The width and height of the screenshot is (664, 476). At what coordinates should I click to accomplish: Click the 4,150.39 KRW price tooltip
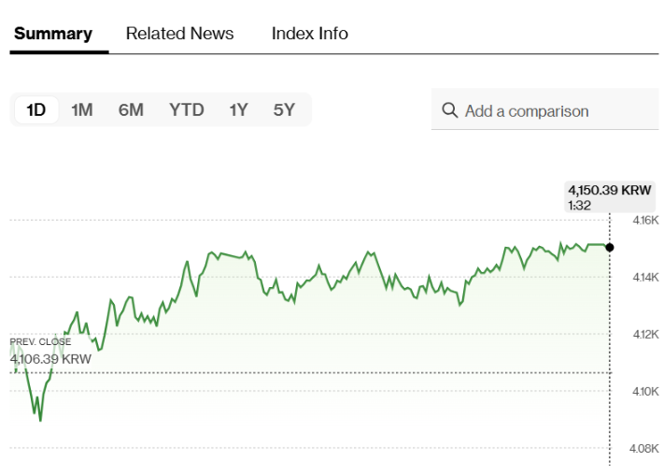pyautogui.click(x=609, y=190)
